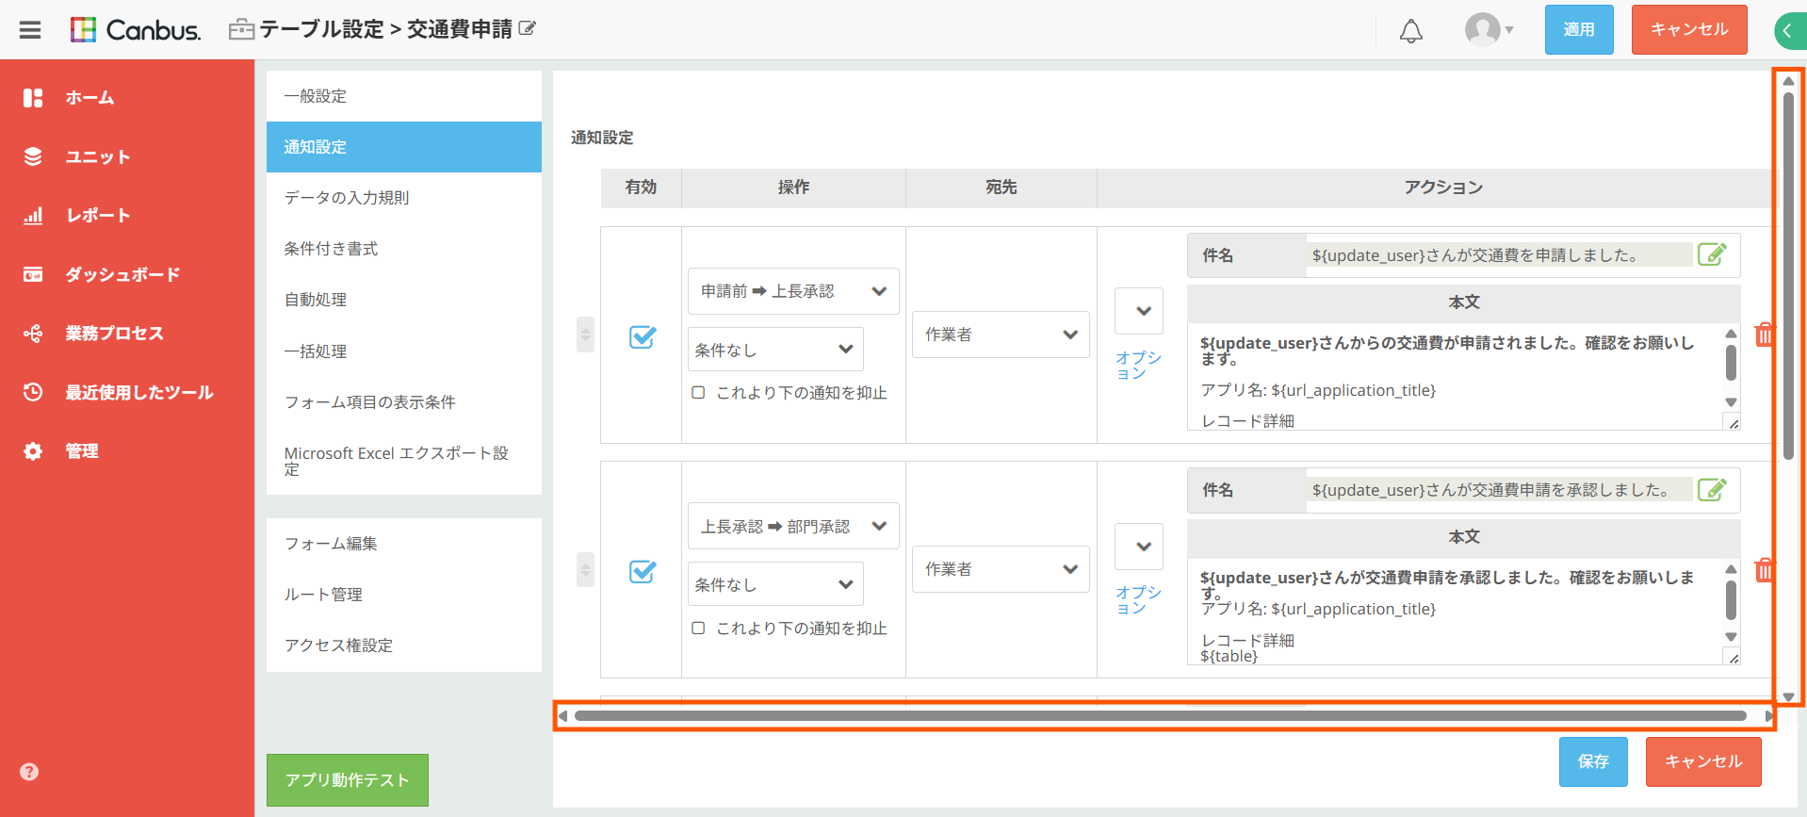Toggle the 有効 checkbox for second notification
The width and height of the screenshot is (1807, 817).
pos(643,570)
